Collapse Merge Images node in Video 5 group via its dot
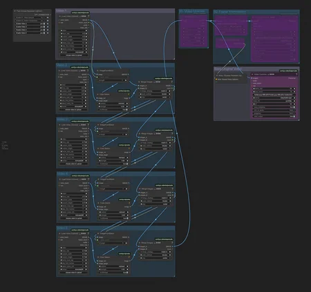 tap(140, 243)
